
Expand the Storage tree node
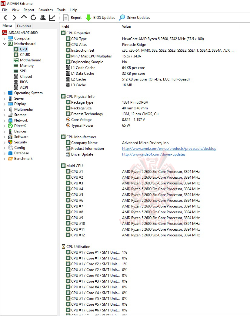pyautogui.click(x=5, y=115)
